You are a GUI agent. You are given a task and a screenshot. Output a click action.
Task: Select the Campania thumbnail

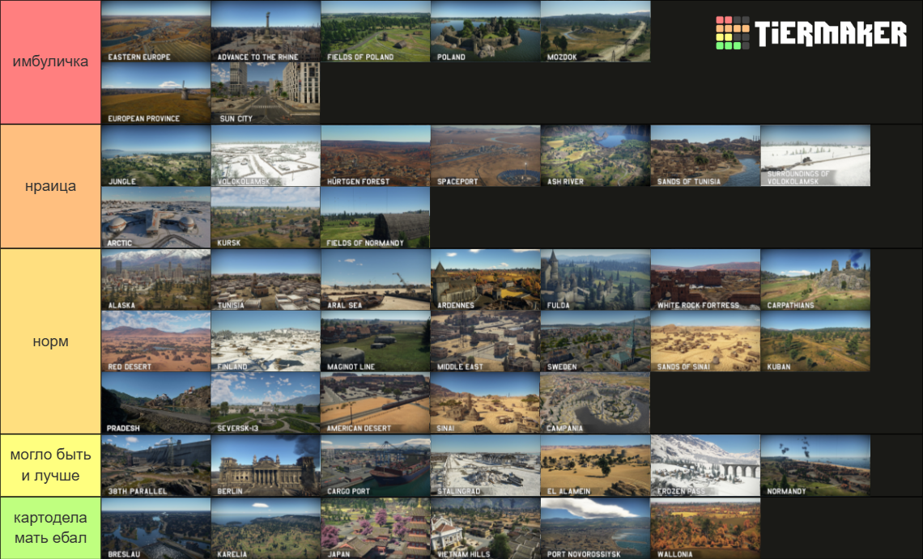[x=596, y=403]
